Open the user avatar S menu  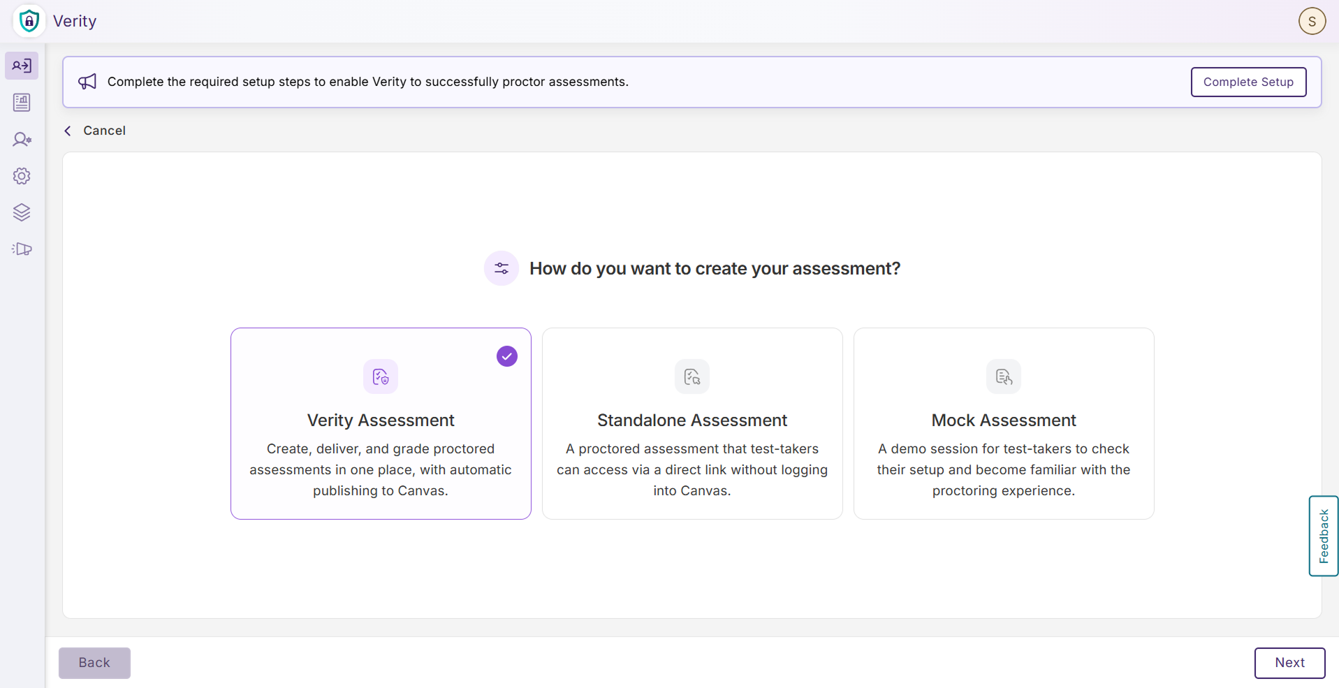pos(1312,21)
